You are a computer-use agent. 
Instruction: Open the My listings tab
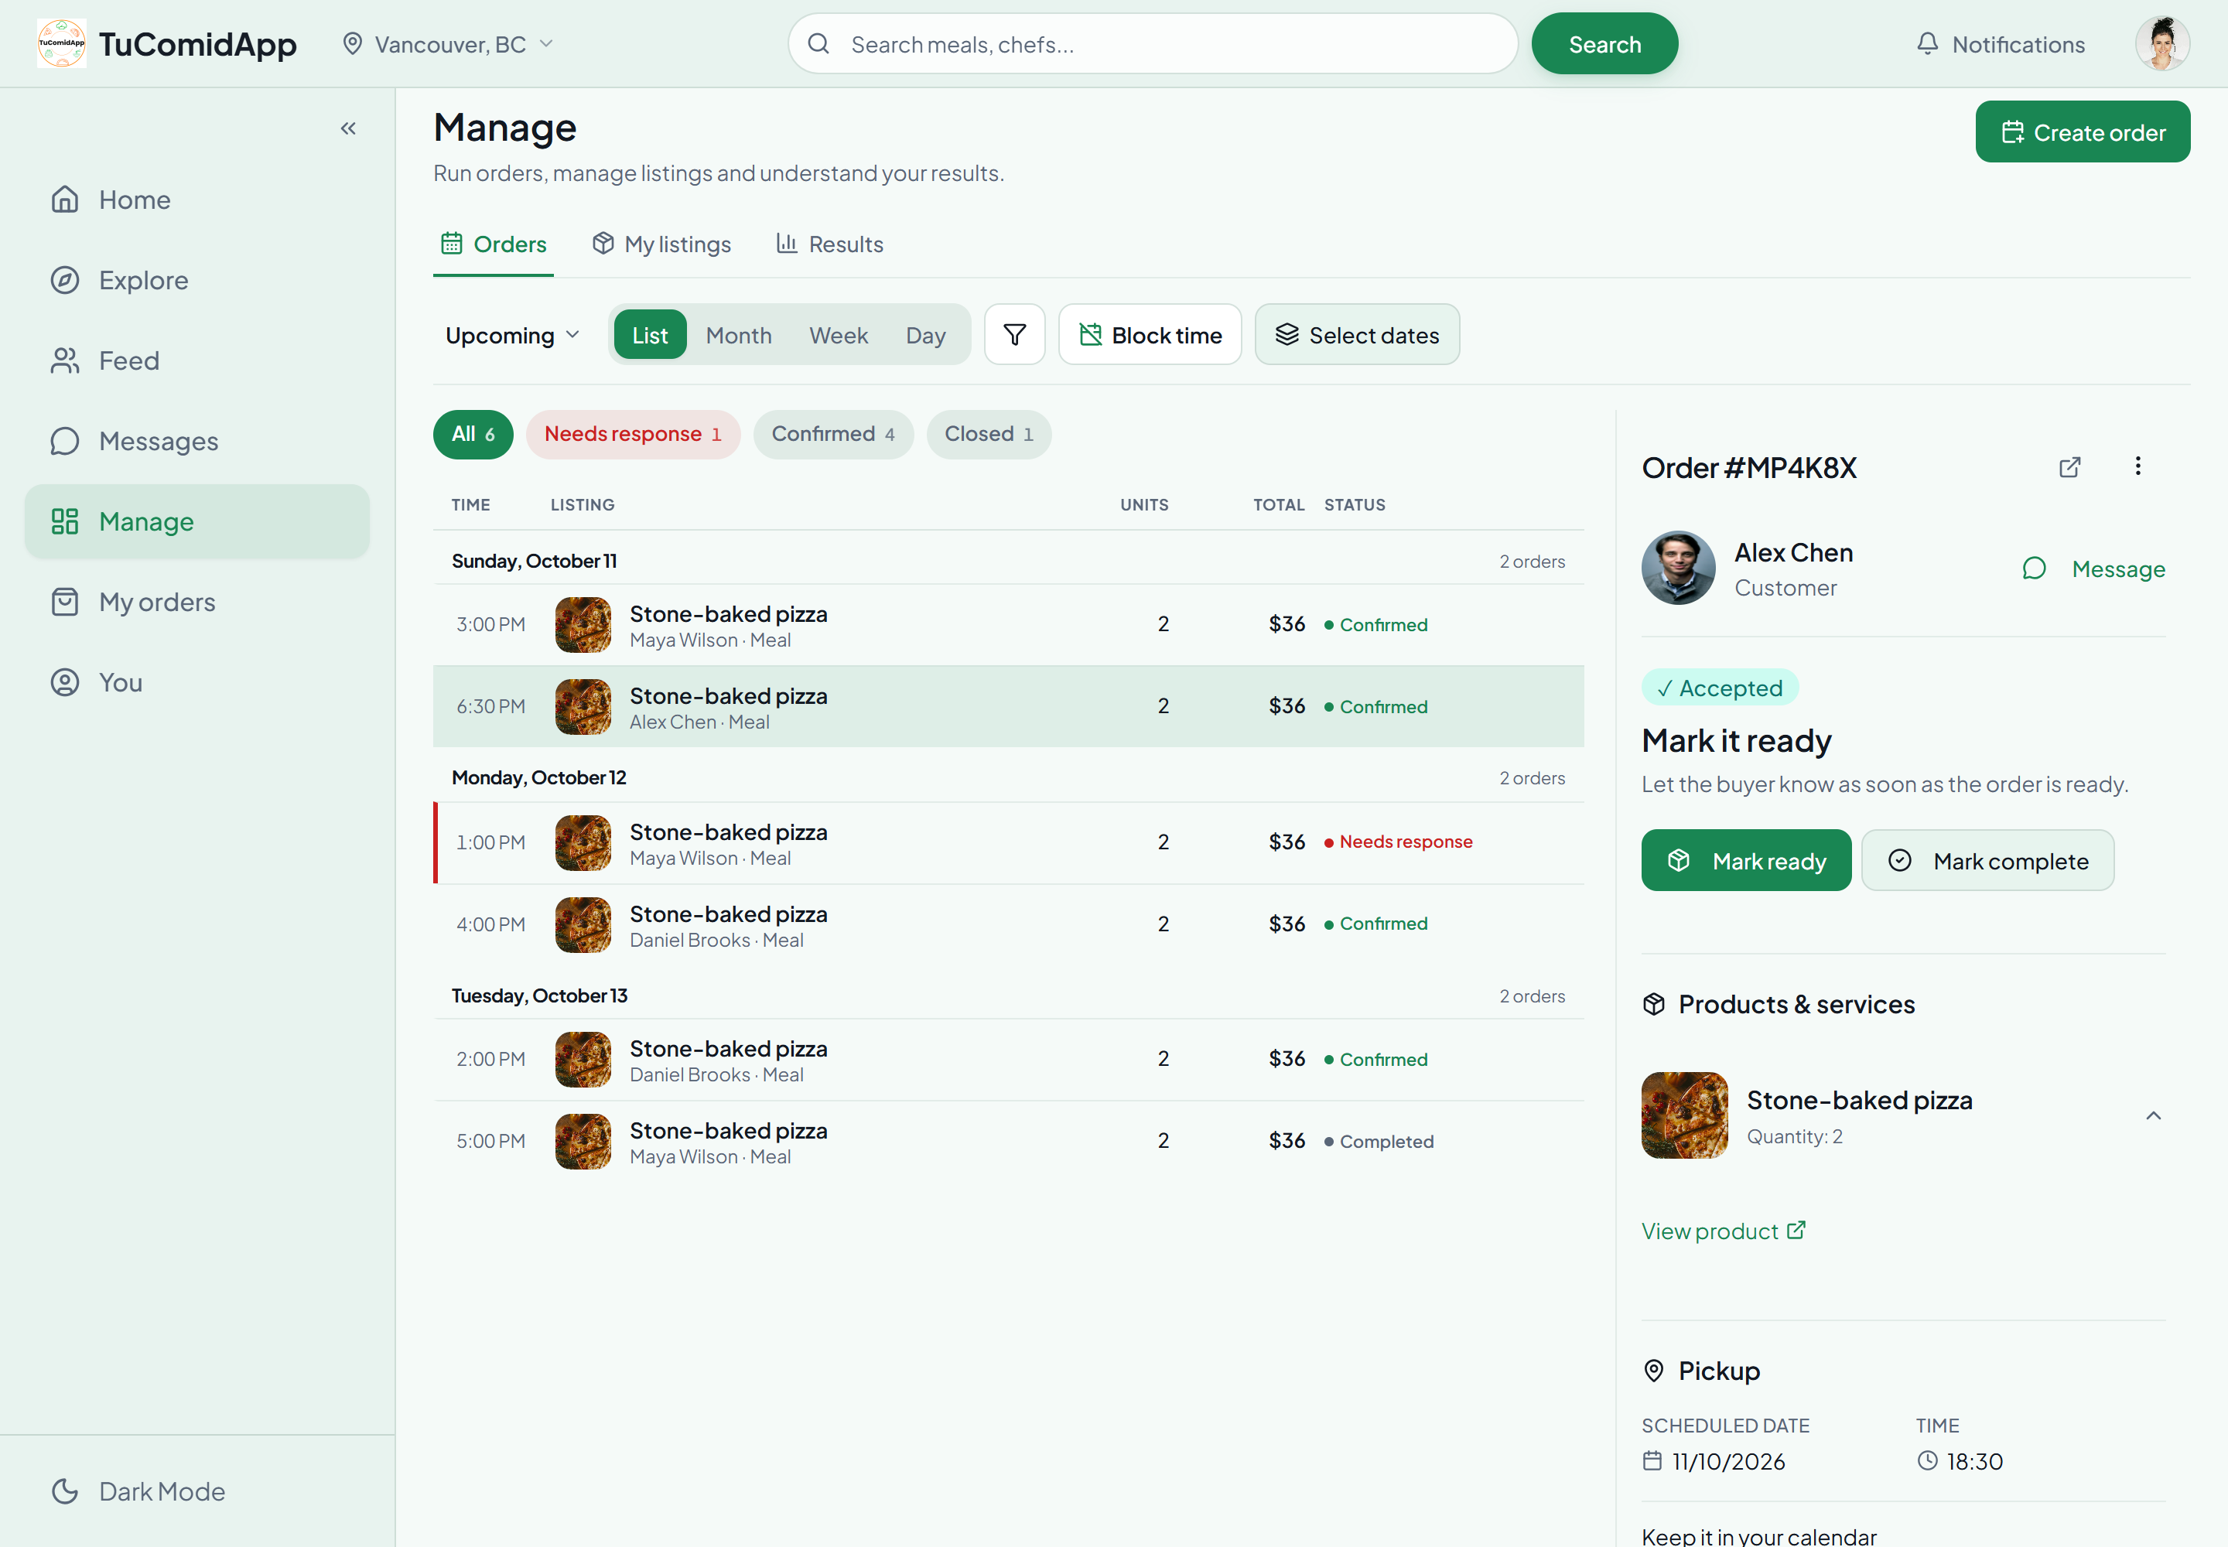coord(662,244)
